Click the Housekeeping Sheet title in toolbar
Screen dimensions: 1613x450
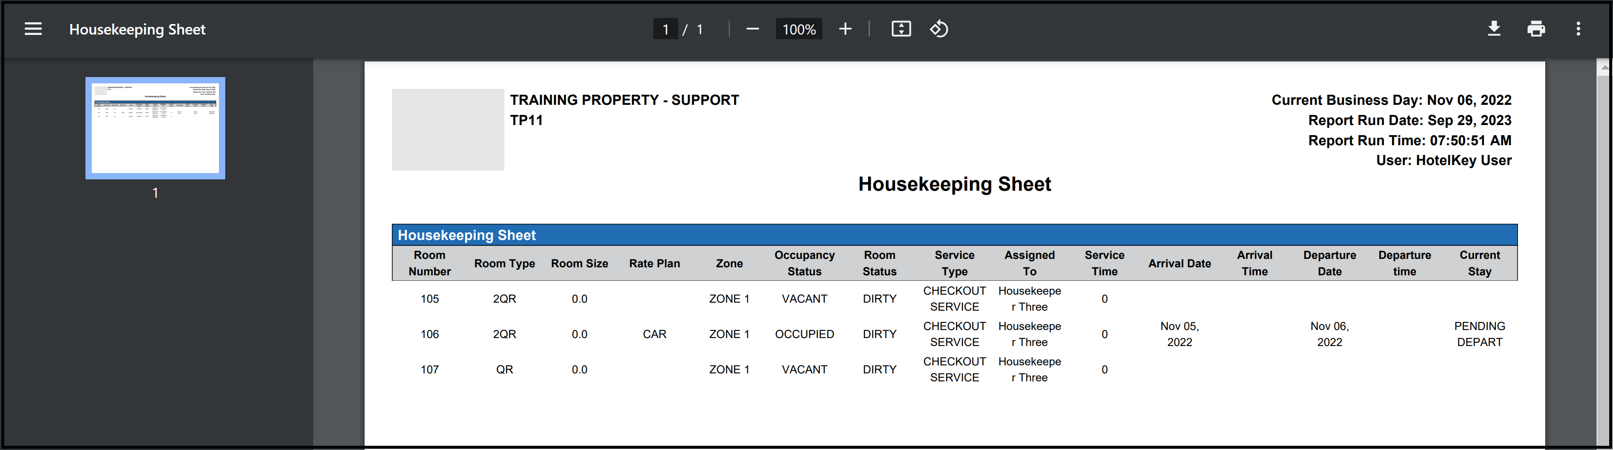point(137,29)
